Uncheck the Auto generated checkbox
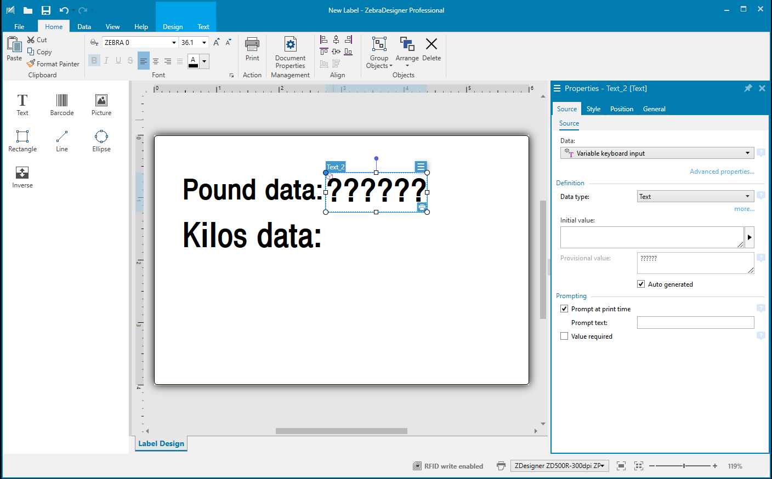772x479 pixels. coord(641,284)
